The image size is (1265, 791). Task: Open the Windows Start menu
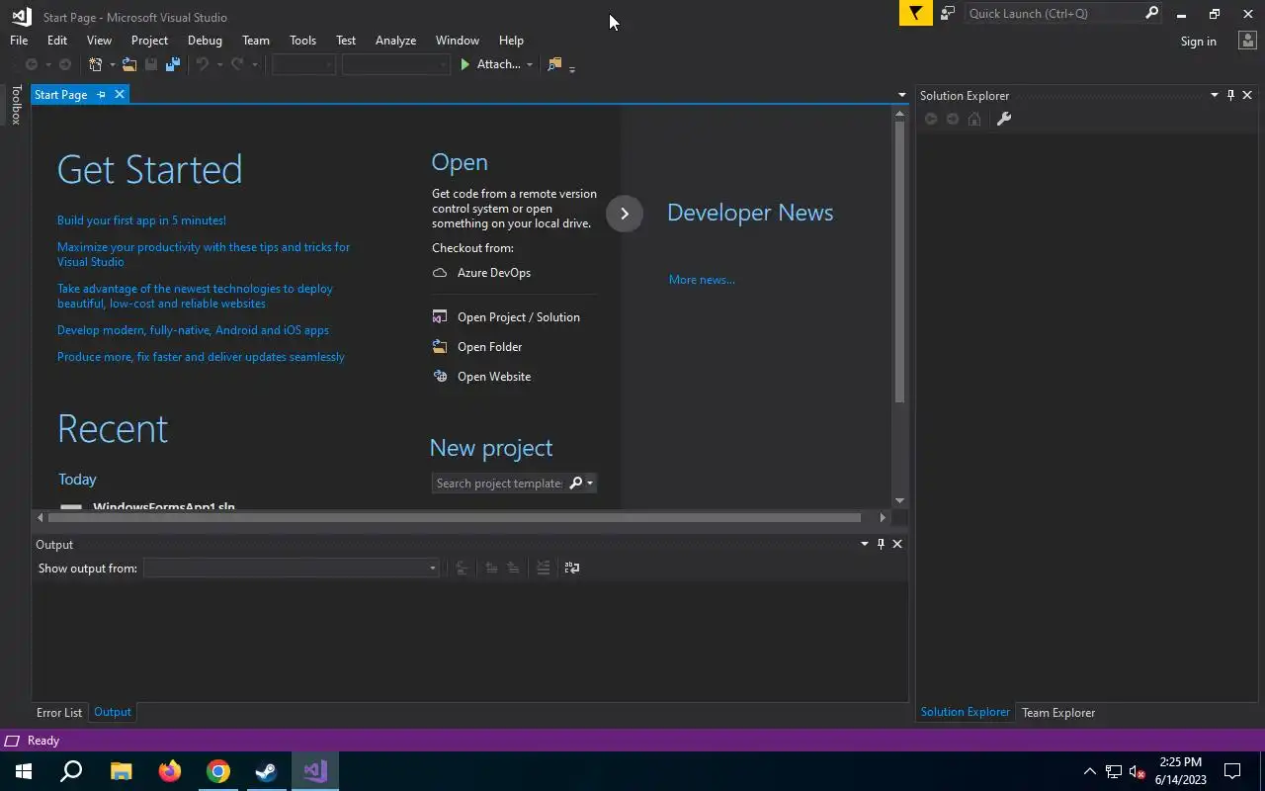pyautogui.click(x=24, y=771)
